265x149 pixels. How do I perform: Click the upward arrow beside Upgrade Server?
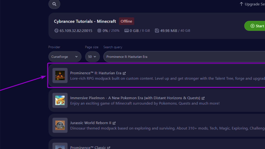(x=241, y=4)
